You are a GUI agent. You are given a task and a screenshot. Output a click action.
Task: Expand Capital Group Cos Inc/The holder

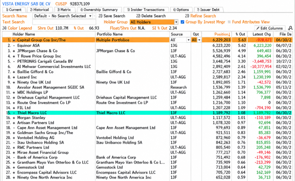coord(14,40)
